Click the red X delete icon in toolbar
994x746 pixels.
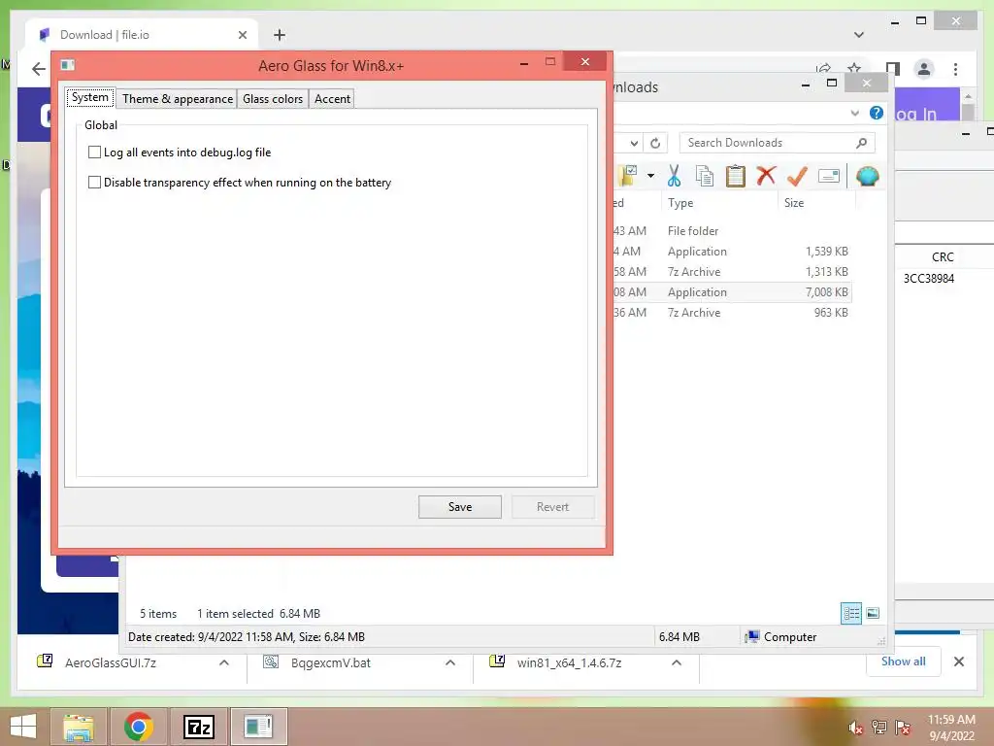click(767, 175)
